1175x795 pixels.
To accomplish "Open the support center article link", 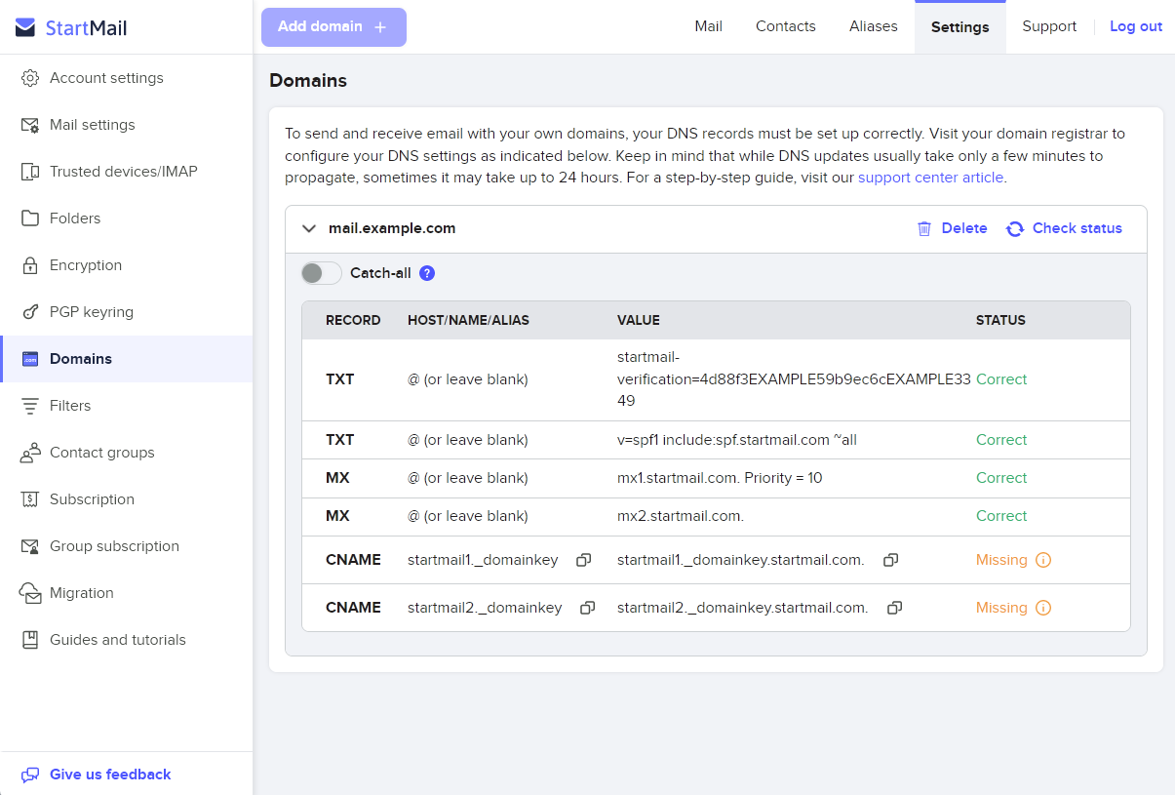I will click(930, 178).
